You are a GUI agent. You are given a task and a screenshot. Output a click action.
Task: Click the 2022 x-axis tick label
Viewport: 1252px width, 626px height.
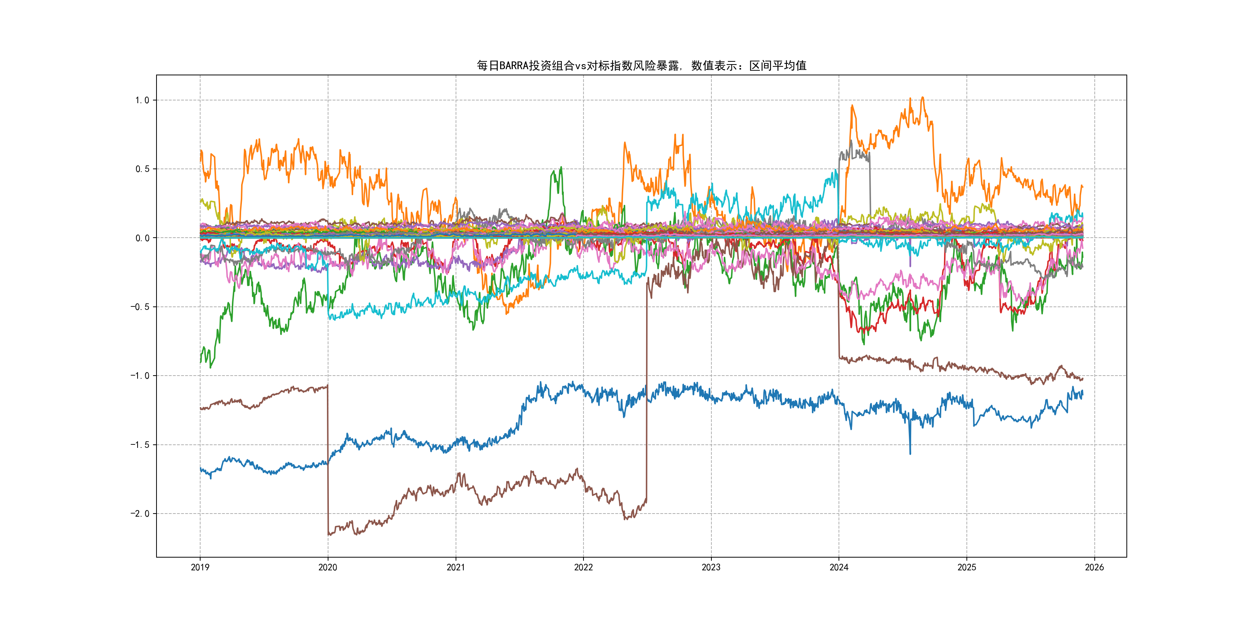pyautogui.click(x=583, y=567)
